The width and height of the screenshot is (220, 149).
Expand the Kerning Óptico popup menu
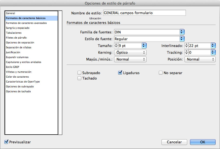[x=130, y=52]
